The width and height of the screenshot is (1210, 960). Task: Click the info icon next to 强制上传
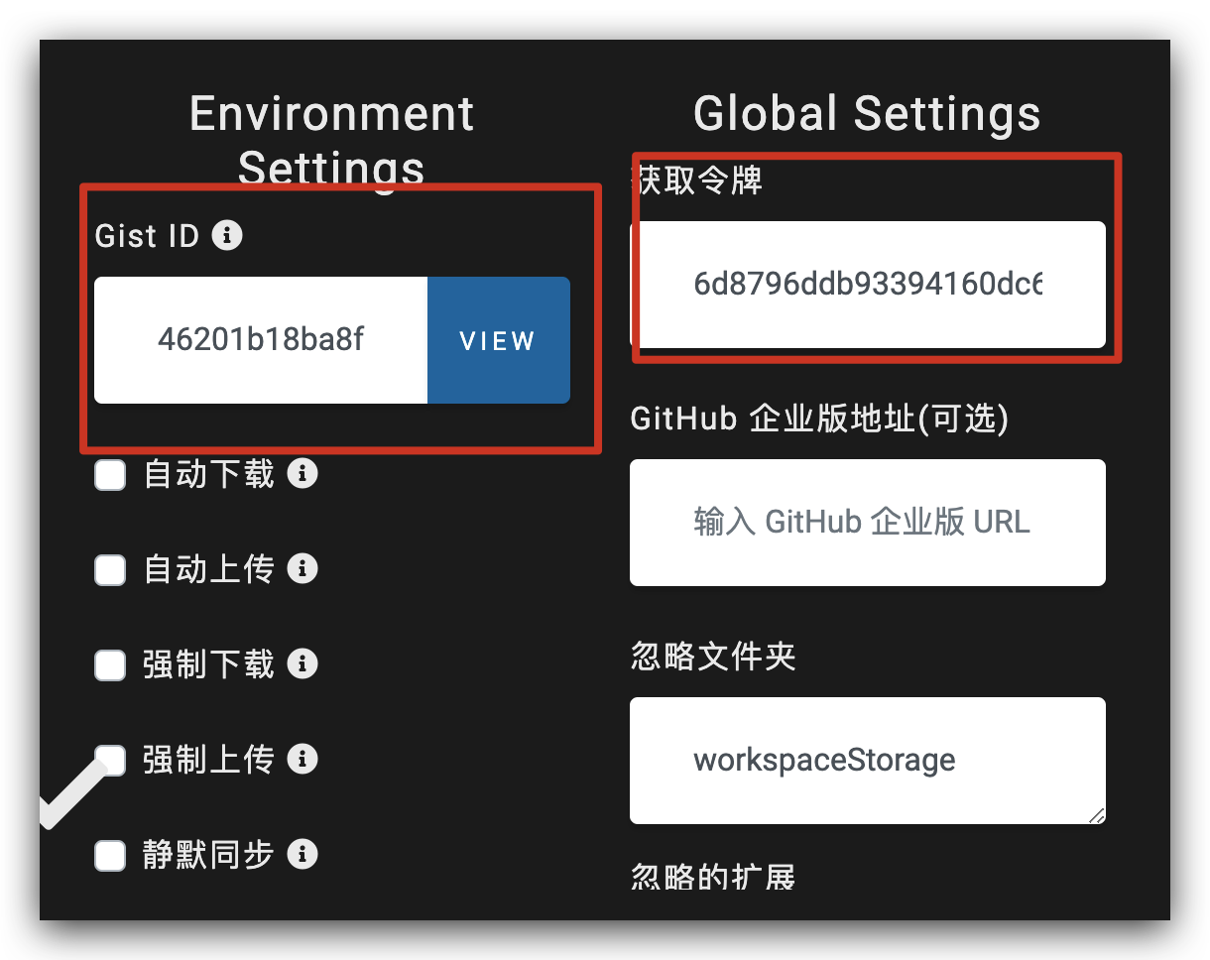pos(302,760)
